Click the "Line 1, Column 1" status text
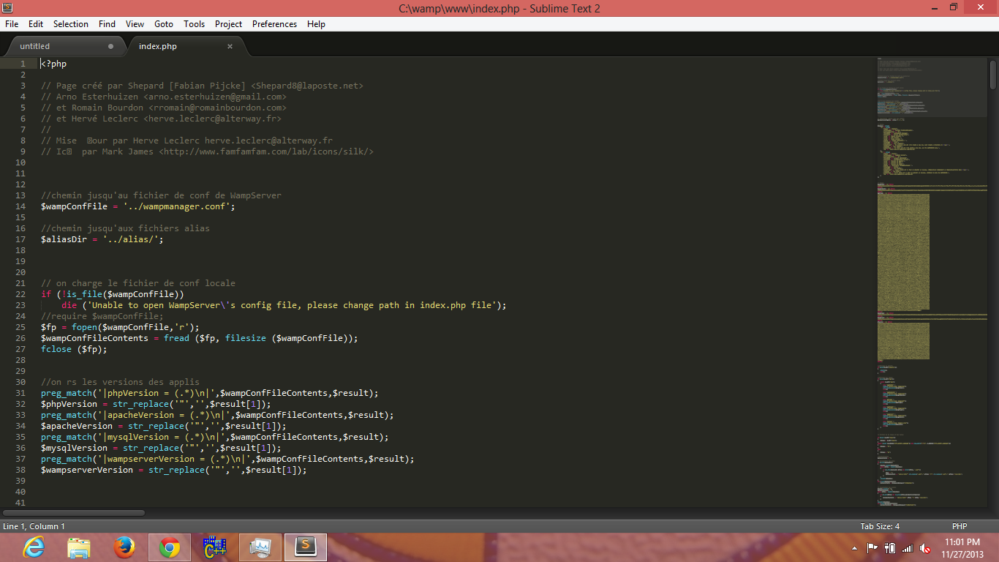Image resolution: width=999 pixels, height=562 pixels. pyautogui.click(x=34, y=526)
